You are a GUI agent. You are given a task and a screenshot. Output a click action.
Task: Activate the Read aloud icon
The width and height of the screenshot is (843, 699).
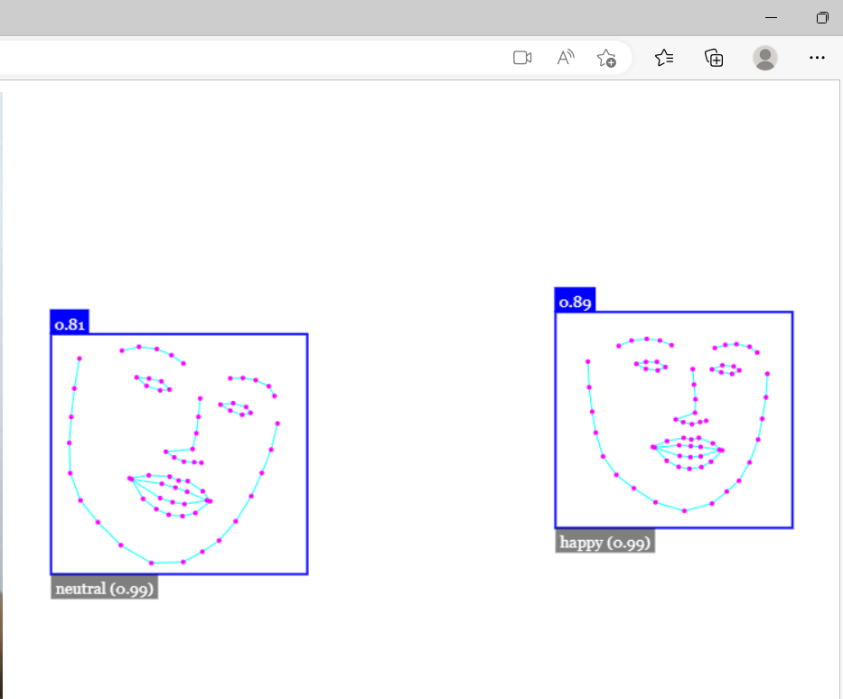coord(566,58)
